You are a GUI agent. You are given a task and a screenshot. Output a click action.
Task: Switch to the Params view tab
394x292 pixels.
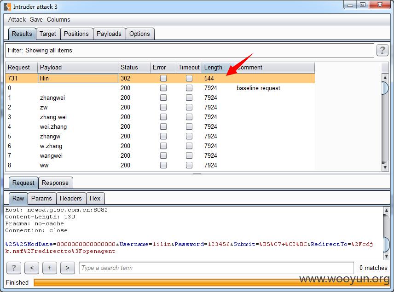tap(41, 198)
